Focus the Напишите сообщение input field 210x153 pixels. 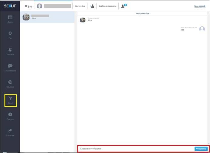pyautogui.click(x=135, y=149)
